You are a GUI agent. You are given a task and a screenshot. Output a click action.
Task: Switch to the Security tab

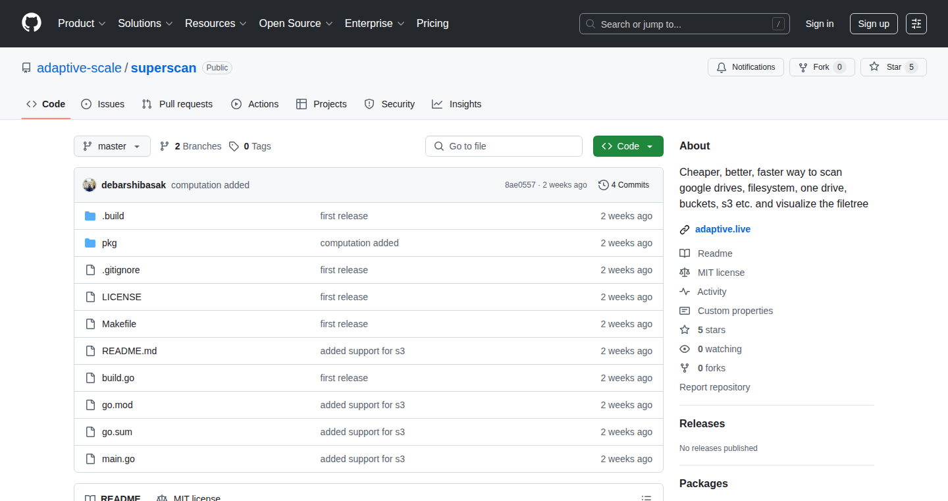point(390,104)
